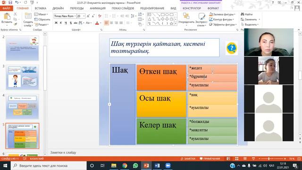
Task: Increase font size with the large A icon
Action: pos(88,16)
